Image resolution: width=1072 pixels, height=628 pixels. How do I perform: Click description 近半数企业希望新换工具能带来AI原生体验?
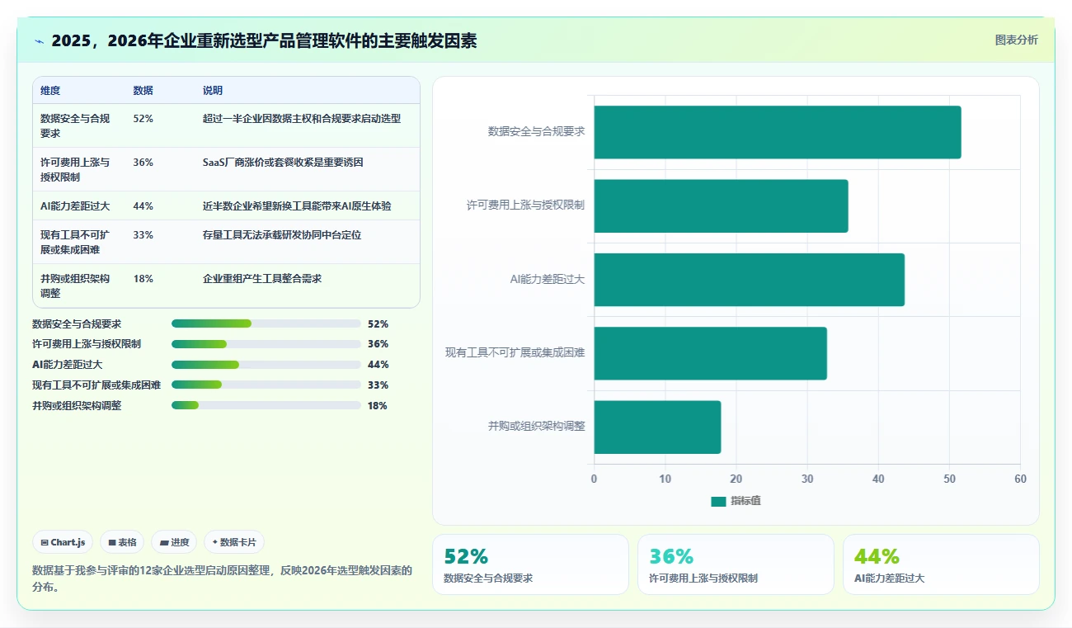[297, 206]
